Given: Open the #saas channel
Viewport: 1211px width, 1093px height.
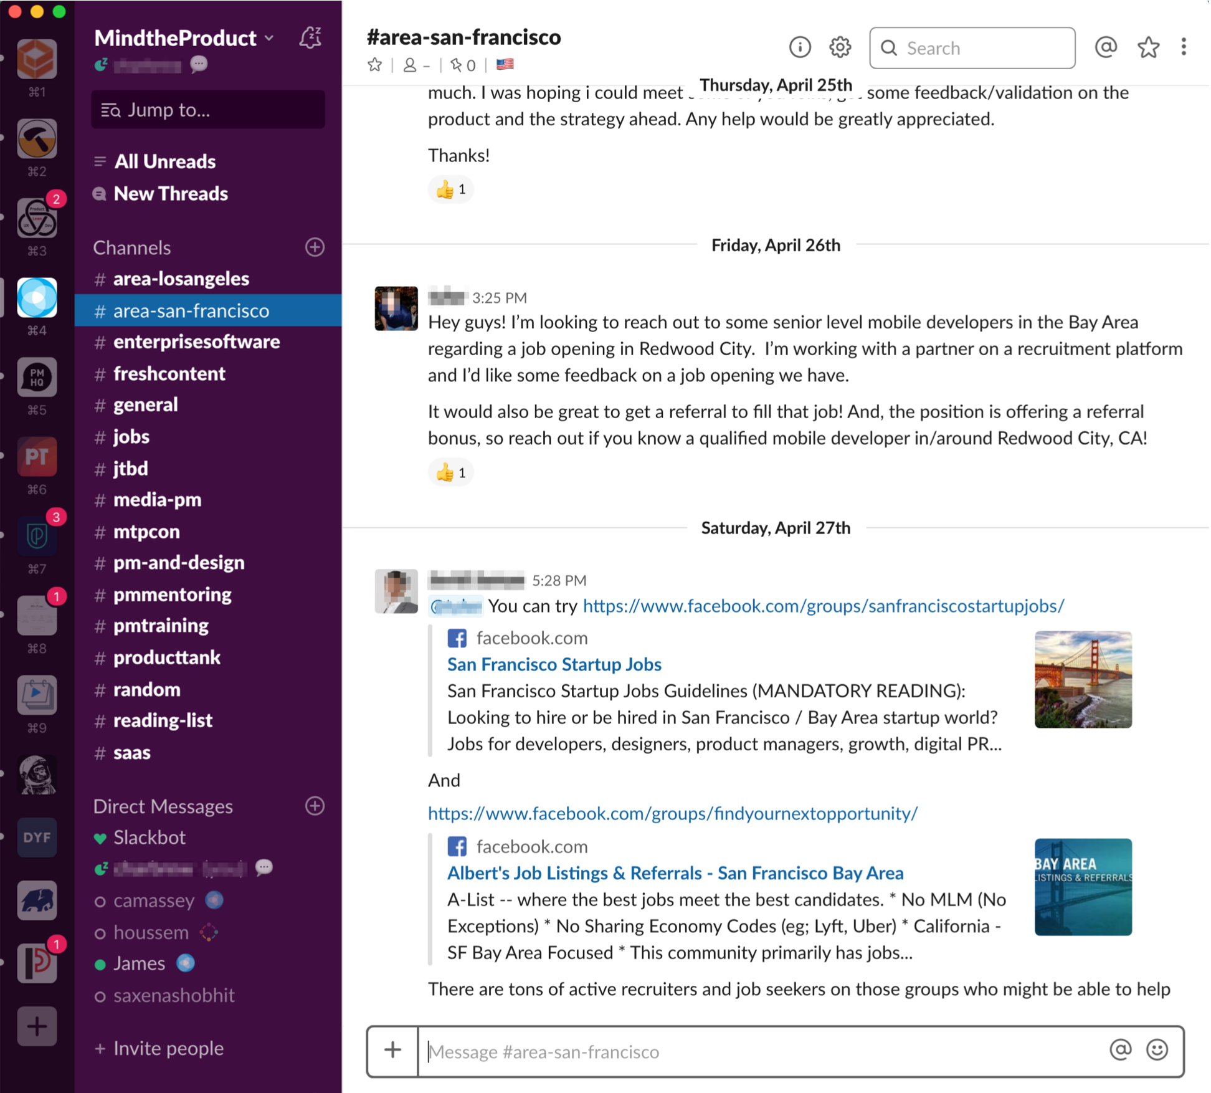Looking at the screenshot, I should (x=208, y=752).
